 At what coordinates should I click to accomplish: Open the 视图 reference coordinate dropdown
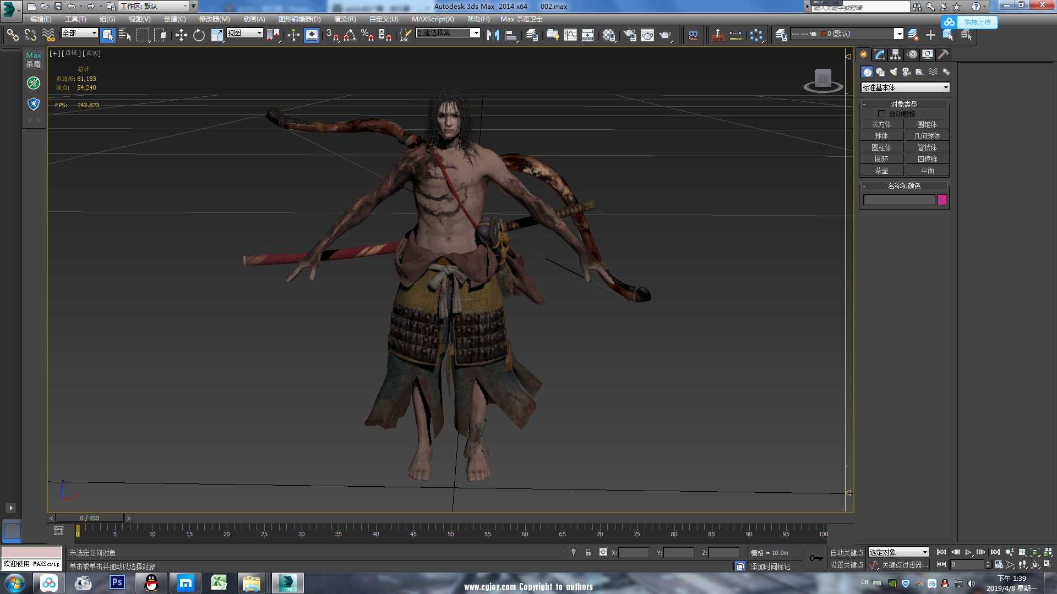click(245, 33)
